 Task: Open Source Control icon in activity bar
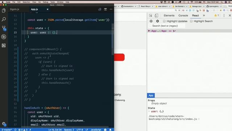(x=4, y=28)
